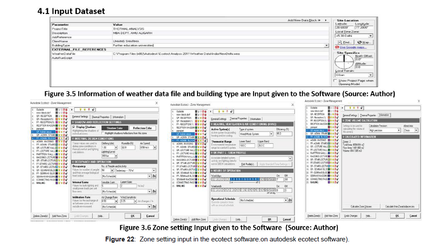448x248 pixels.
Task: Click the Sensible Gain input field
Action: click(109, 186)
